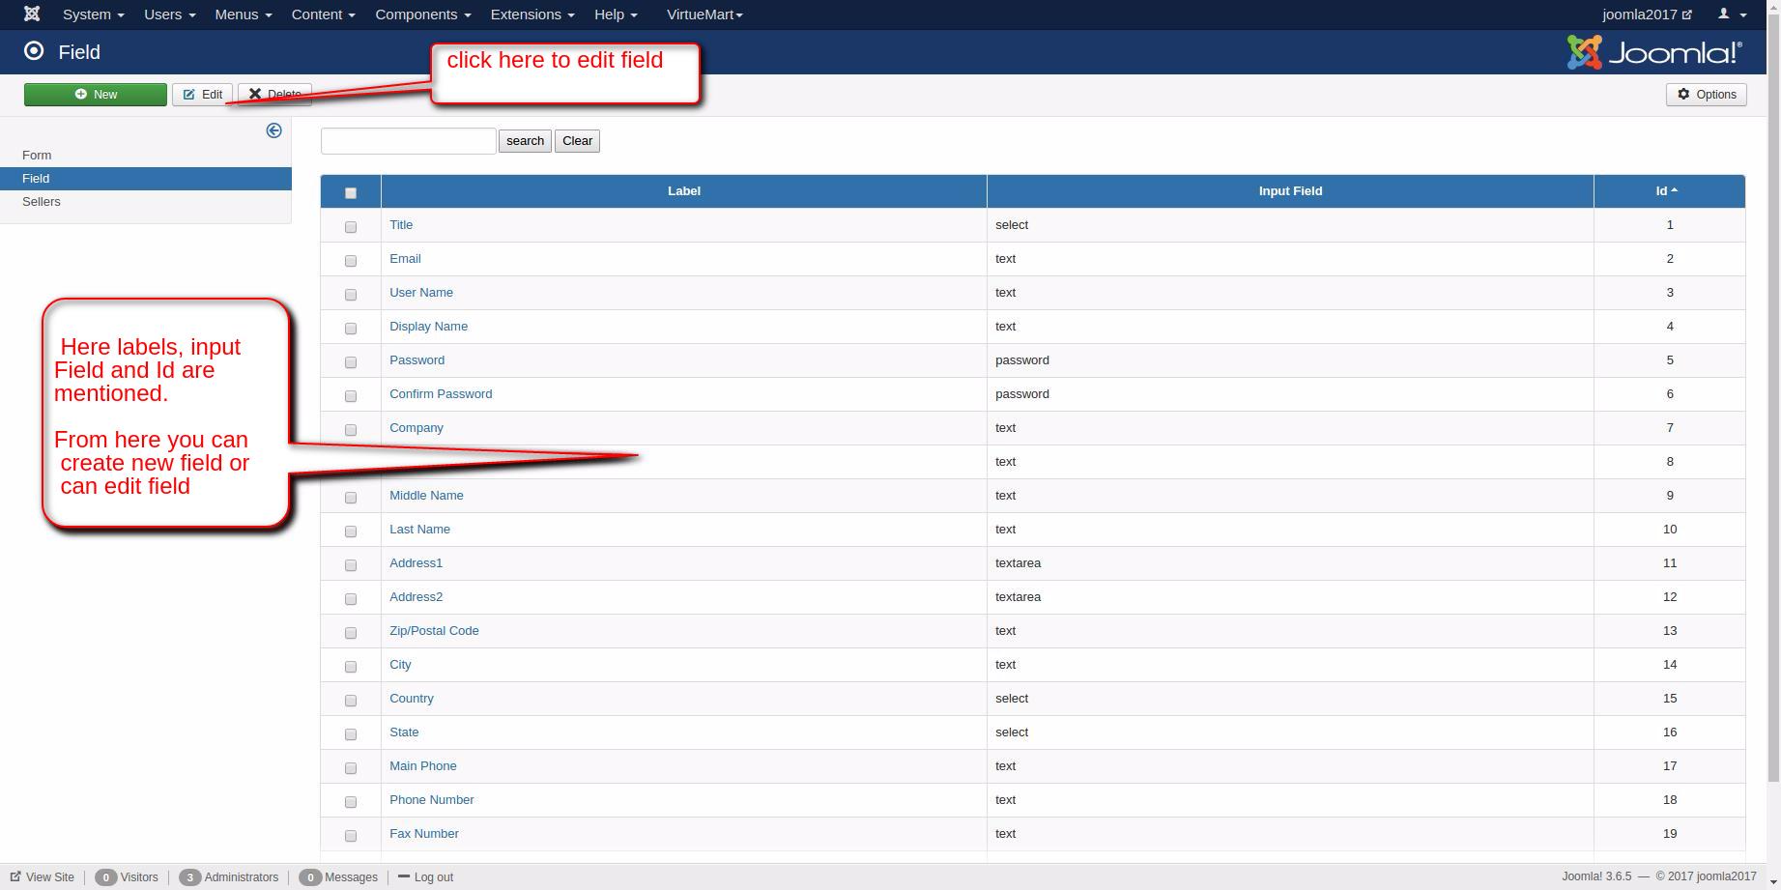Open the Fax Number field link
Viewport: 1781px width, 890px height.
click(x=424, y=834)
